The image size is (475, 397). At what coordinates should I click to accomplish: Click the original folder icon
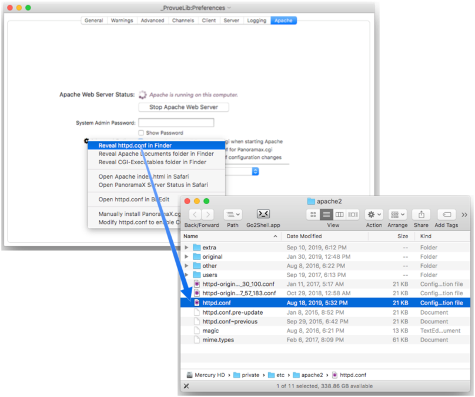[x=197, y=256]
